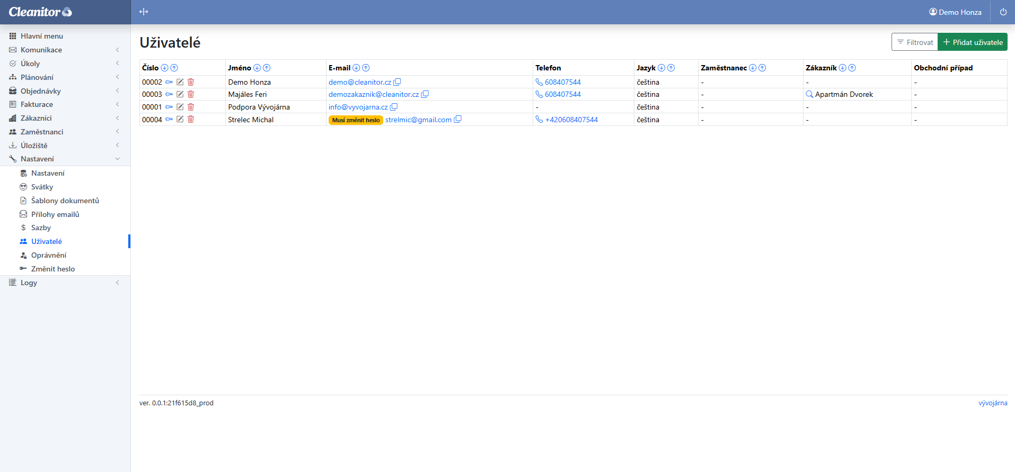Screen dimensions: 1015x472
Task: Collapse sidebar with top bar toggle icon
Action: pos(144,12)
